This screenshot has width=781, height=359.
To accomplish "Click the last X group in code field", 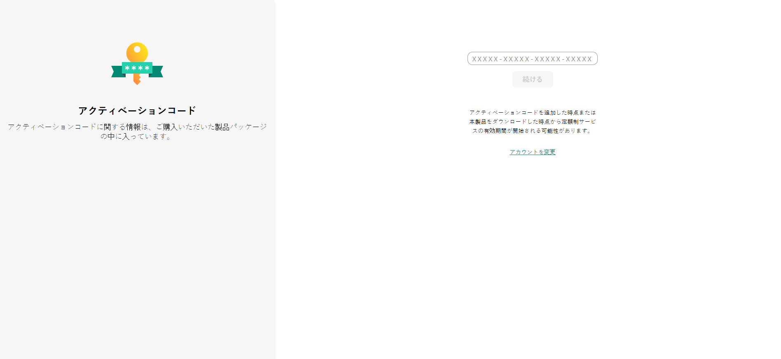I will click(579, 59).
